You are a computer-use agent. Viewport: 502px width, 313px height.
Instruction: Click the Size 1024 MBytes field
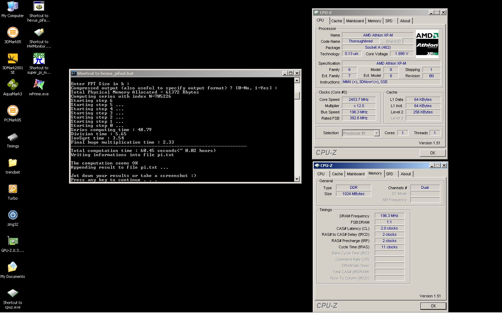coord(353,194)
